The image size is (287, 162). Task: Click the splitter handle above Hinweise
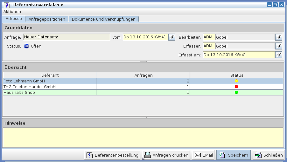point(143,117)
